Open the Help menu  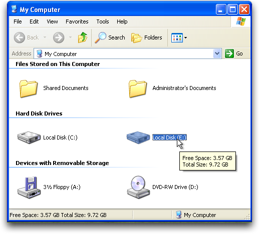tap(122, 21)
